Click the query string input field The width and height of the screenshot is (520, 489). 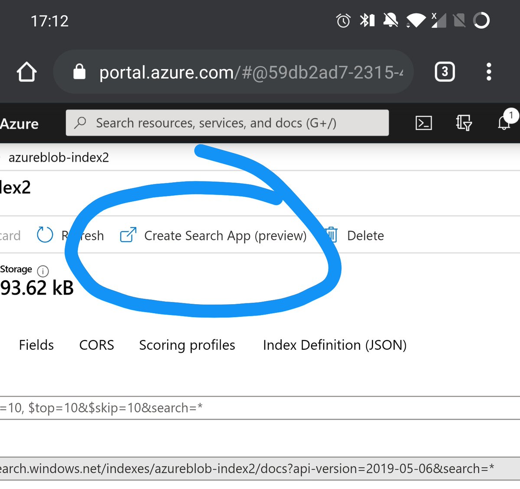(x=260, y=408)
